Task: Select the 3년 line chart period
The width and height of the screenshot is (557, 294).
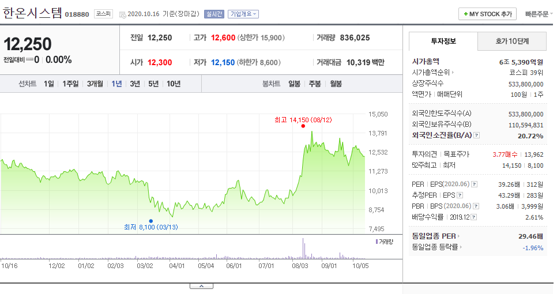Action: pos(135,84)
